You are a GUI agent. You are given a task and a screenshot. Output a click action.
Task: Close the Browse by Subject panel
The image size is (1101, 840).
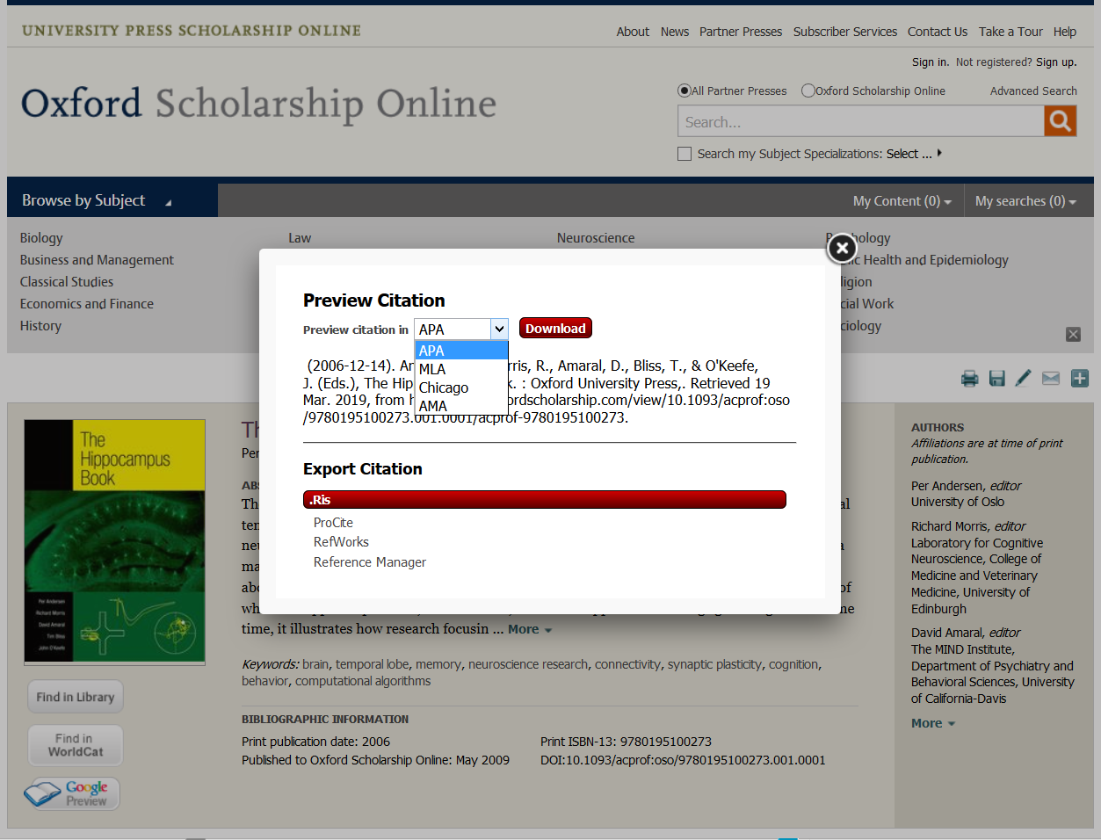coord(1073,334)
